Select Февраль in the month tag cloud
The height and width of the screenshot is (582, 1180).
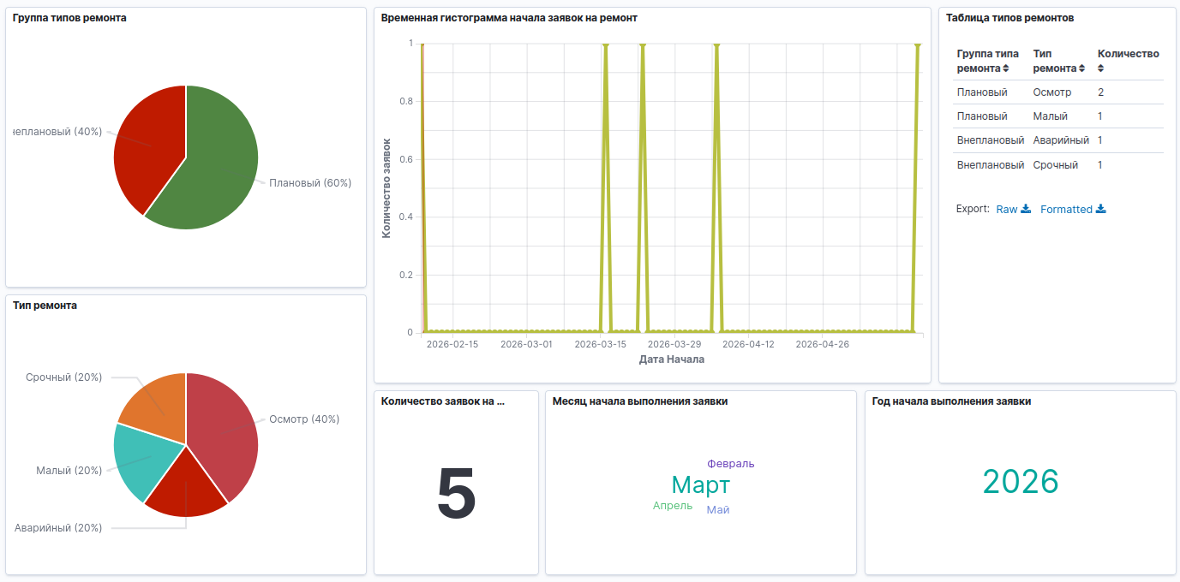click(x=731, y=464)
